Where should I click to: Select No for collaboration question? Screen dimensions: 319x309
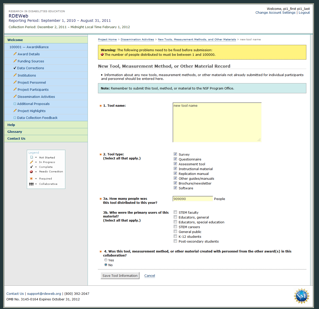[106, 265]
